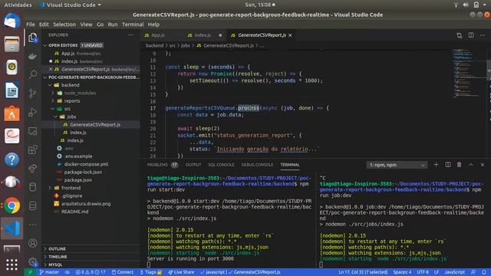Image resolution: width=491 pixels, height=276 pixels.
Task: Collapse the backend folder
Action: point(50,85)
